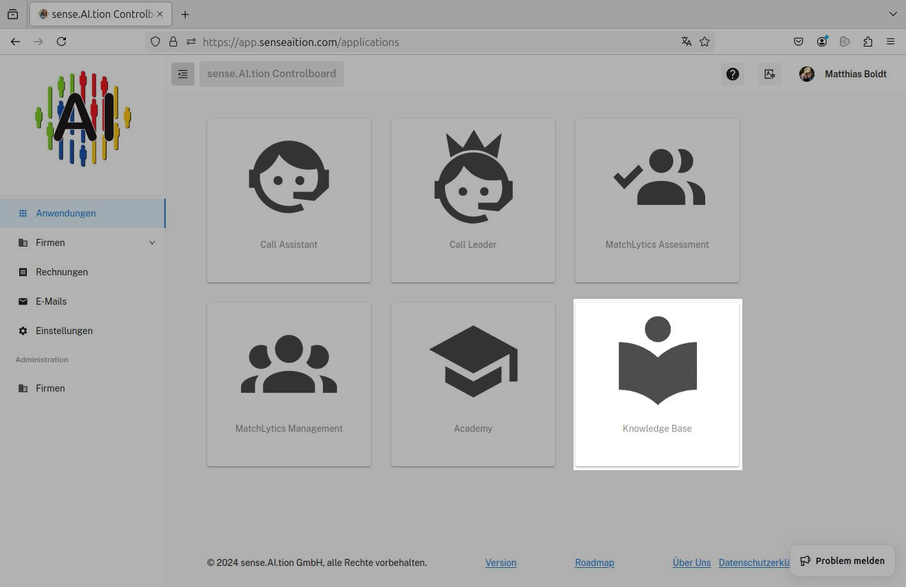Open the Call Leader application card

[x=473, y=201]
